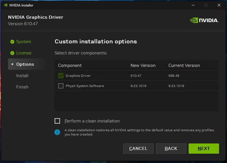Click the green checkmark beside License
The height and width of the screenshot is (163, 227).
tap(12, 53)
